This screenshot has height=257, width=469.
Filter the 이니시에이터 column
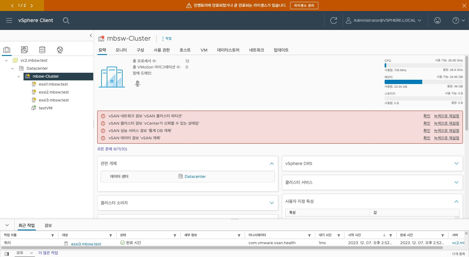(x=309, y=235)
